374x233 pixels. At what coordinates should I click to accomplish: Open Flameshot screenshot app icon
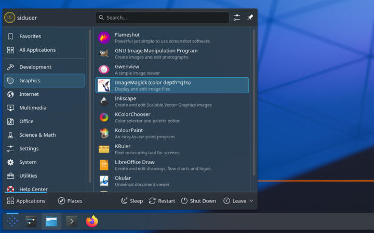pyautogui.click(x=104, y=38)
